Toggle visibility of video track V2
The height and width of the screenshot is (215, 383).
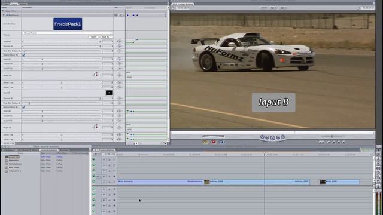tap(94, 176)
